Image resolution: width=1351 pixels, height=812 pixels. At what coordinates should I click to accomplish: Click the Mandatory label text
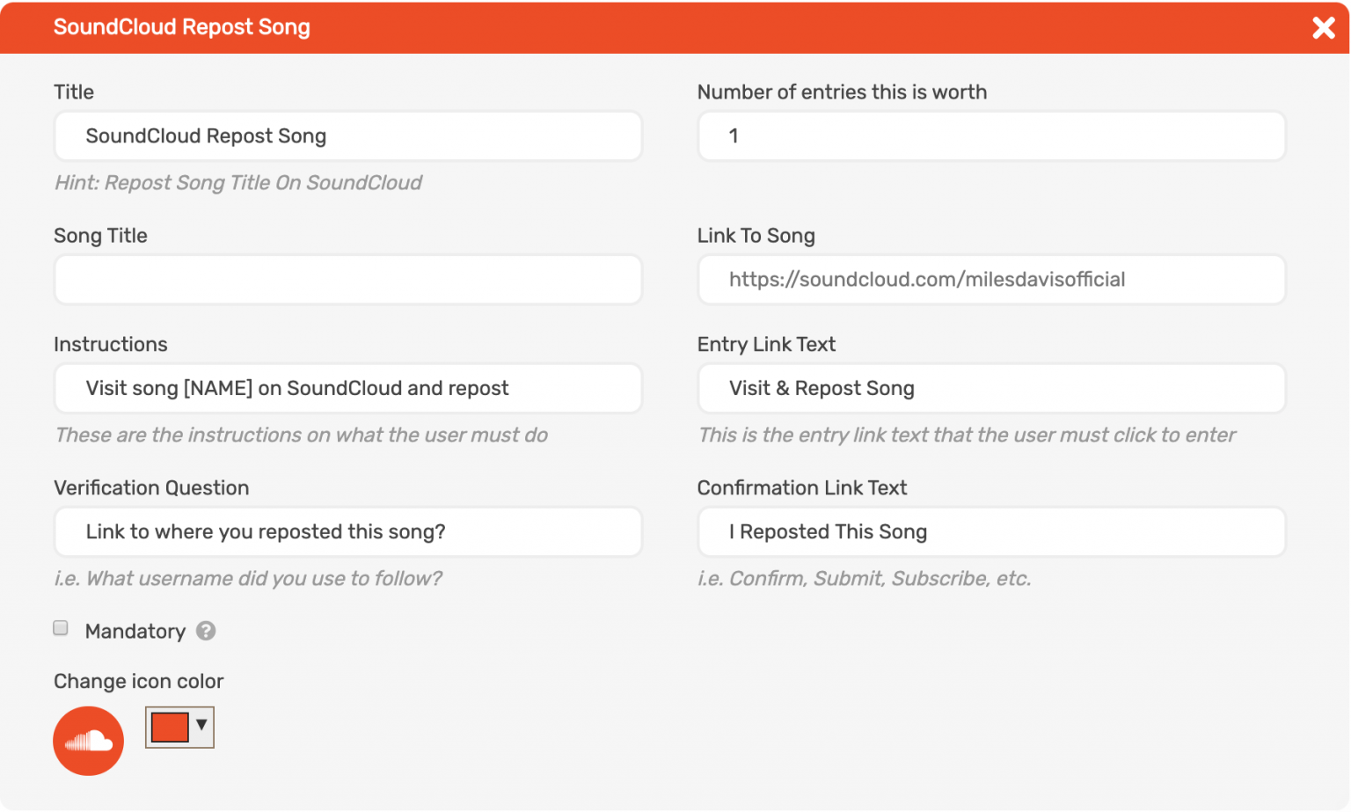pos(135,631)
